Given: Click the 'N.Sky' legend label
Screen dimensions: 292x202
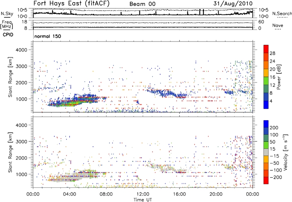Looking at the screenshot, I should pos(7,13).
